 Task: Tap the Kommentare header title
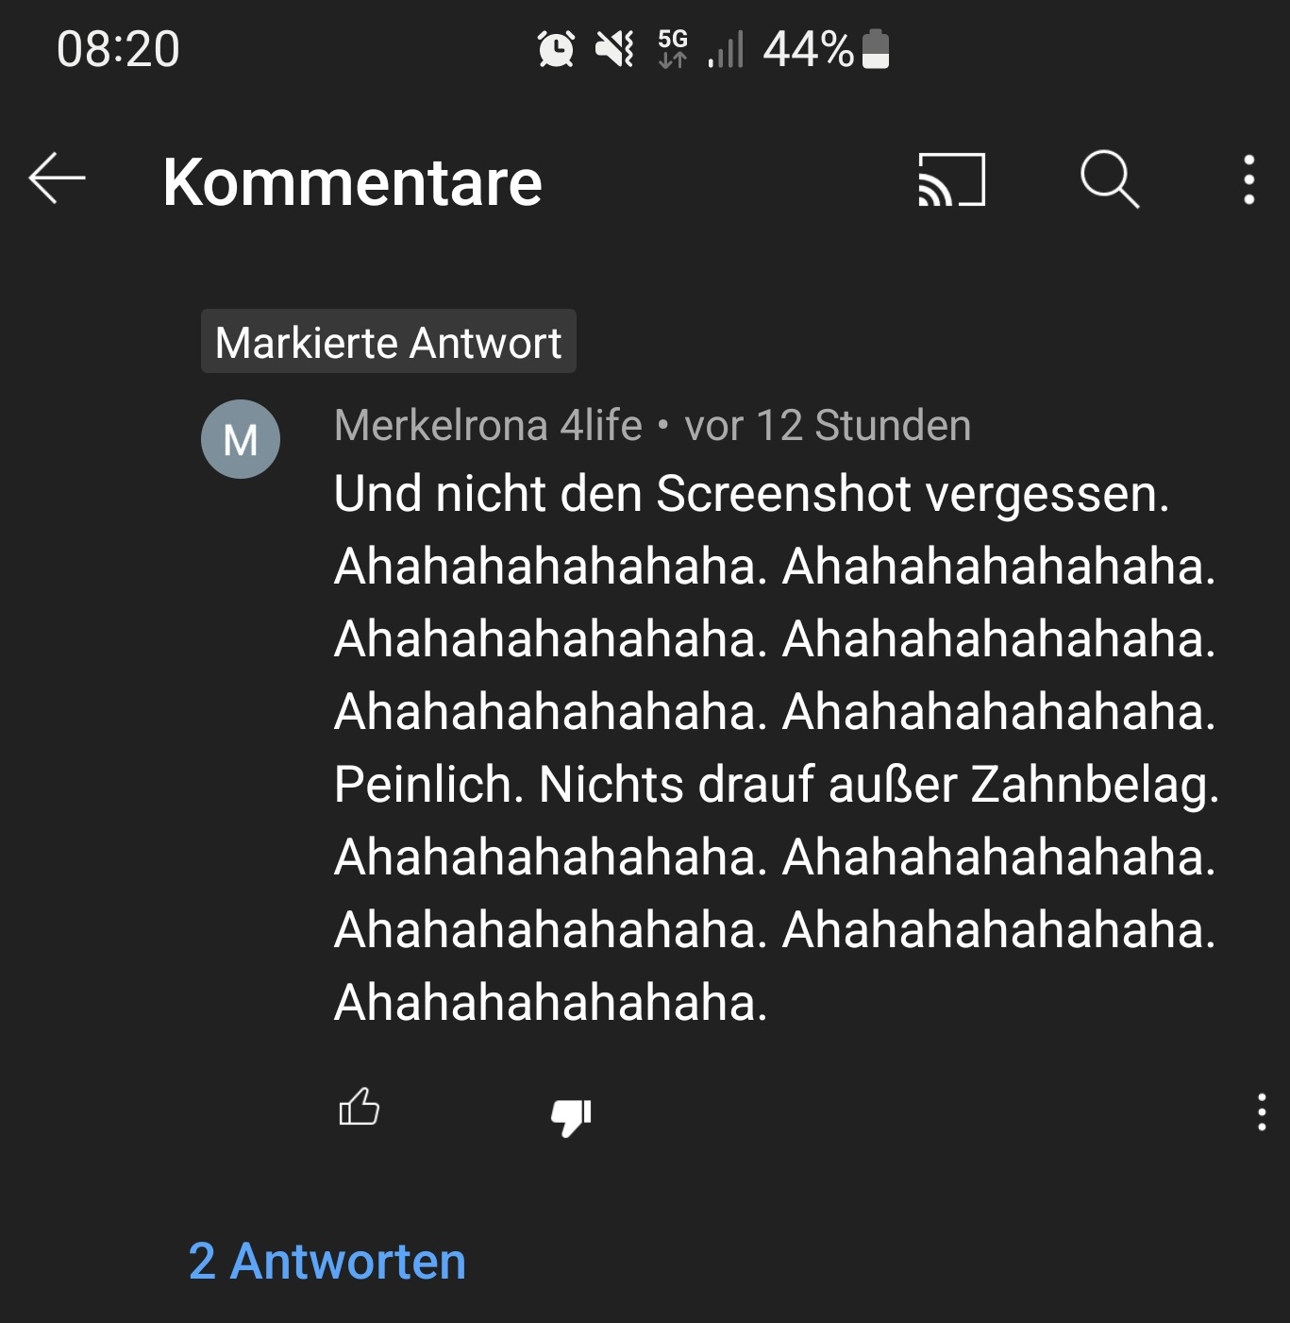point(352,181)
